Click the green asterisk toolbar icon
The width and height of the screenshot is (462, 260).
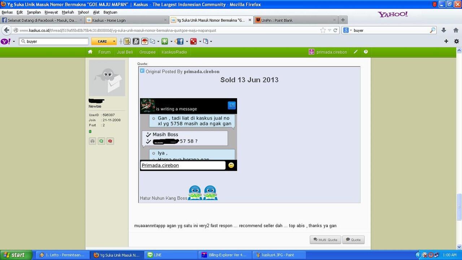(165, 42)
